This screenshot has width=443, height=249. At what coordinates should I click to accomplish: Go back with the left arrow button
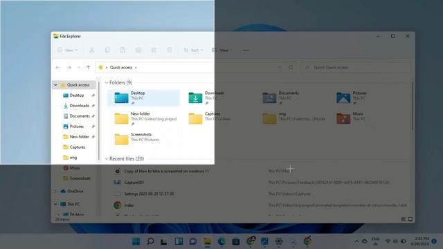pos(57,68)
